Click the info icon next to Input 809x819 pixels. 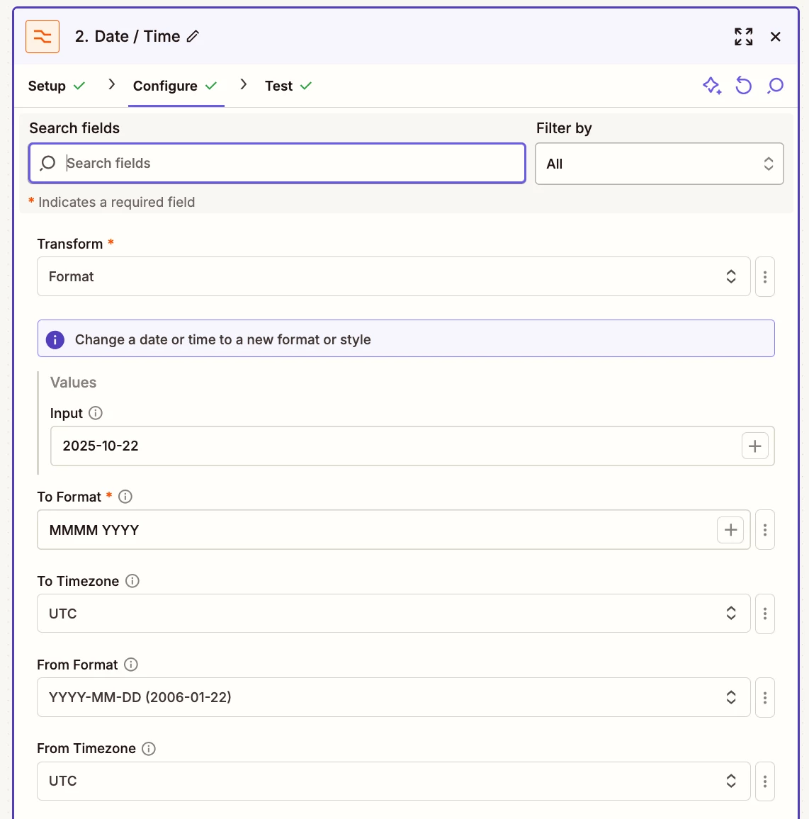click(96, 413)
